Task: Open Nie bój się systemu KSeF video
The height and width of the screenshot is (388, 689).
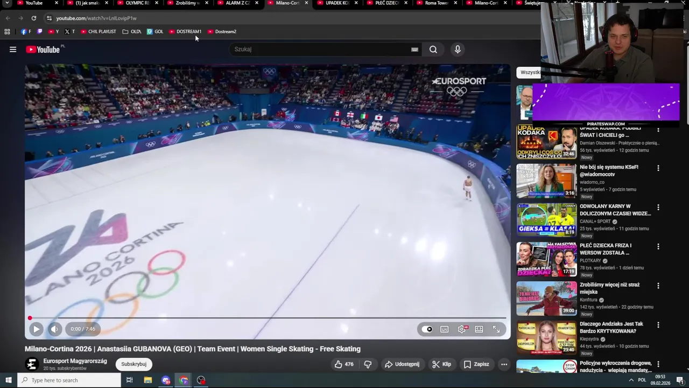Action: click(609, 171)
